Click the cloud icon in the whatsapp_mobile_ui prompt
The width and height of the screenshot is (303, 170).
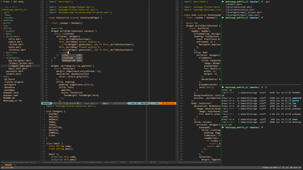coord(223,2)
